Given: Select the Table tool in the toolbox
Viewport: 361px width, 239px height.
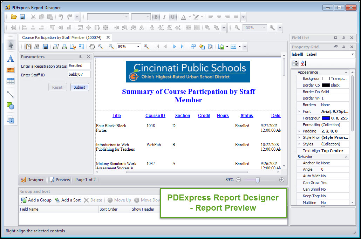Looking at the screenshot, I should tap(11, 81).
